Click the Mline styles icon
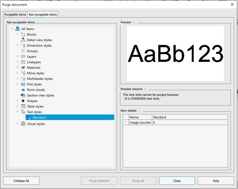The width and height of the screenshot is (238, 189). (x=23, y=73)
